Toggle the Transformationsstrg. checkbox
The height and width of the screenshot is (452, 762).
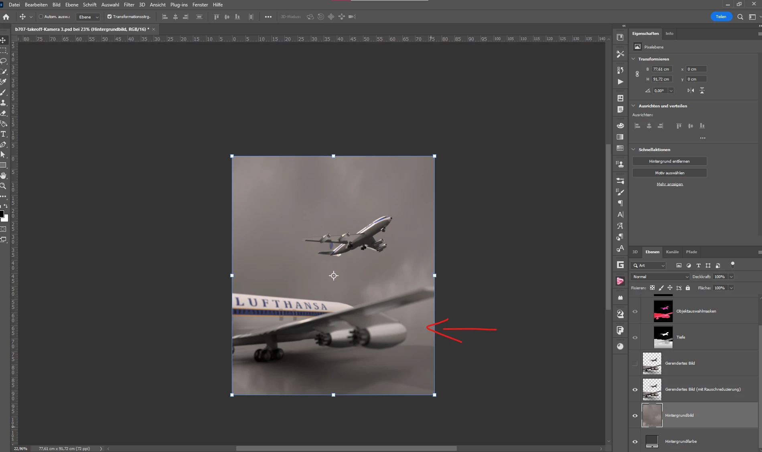(109, 16)
